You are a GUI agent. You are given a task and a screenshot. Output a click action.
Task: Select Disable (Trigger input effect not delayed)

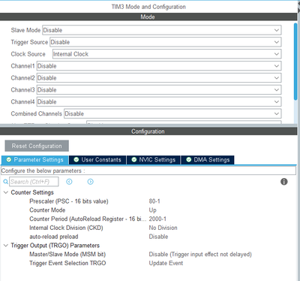pyautogui.click(x=200, y=255)
